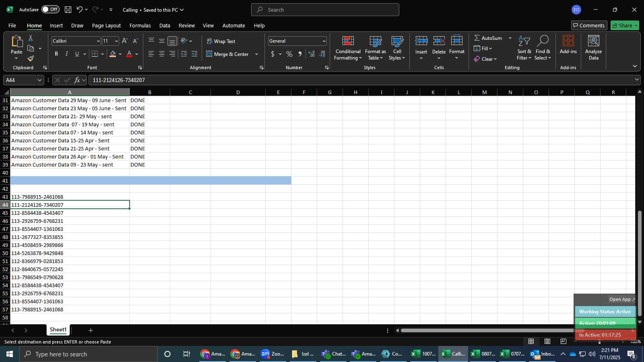
Task: Add a new sheet with plus button
Action: pos(91,330)
